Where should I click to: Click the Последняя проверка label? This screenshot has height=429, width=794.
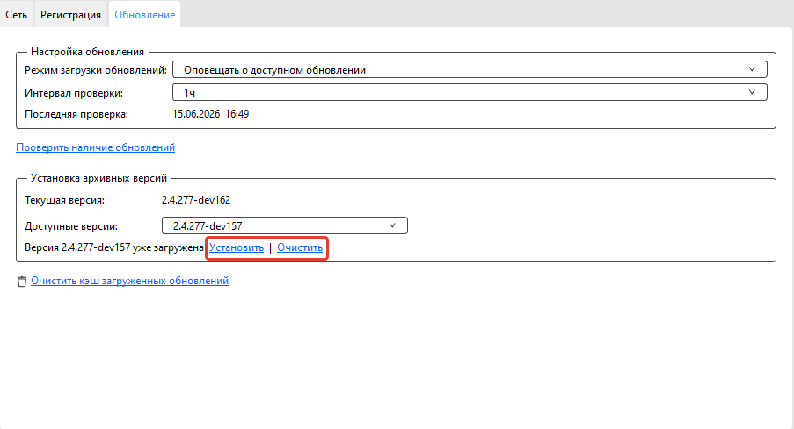tap(76, 114)
